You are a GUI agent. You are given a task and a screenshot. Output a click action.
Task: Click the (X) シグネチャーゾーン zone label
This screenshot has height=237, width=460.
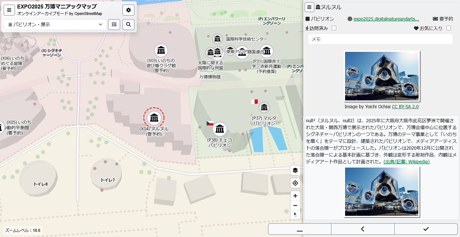coord(52,53)
